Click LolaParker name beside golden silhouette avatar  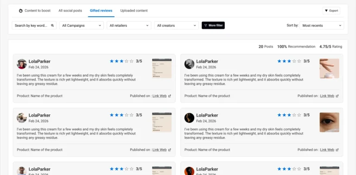click(207, 115)
